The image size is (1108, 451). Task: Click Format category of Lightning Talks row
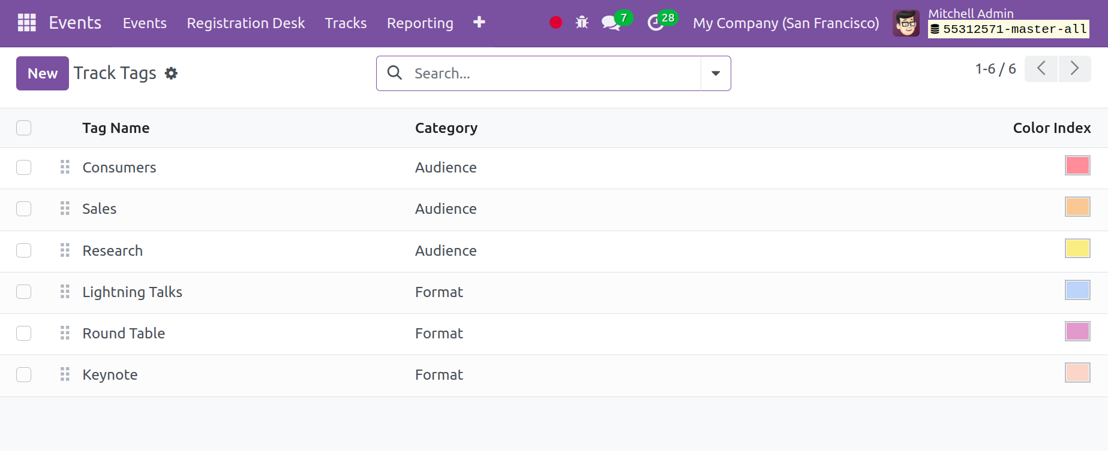439,292
